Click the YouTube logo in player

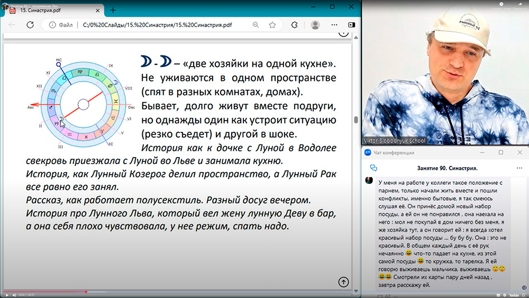point(514,295)
